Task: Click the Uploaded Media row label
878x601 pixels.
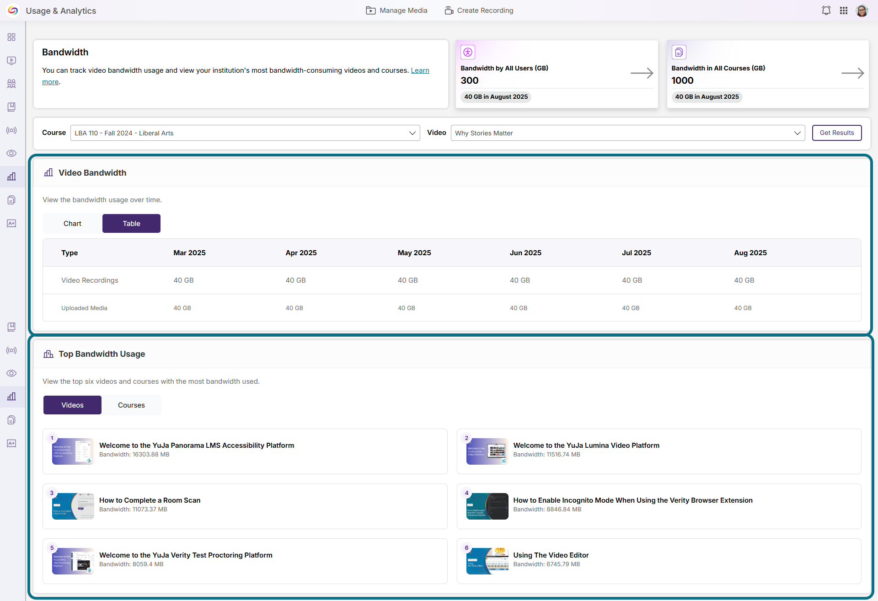Action: pos(84,308)
